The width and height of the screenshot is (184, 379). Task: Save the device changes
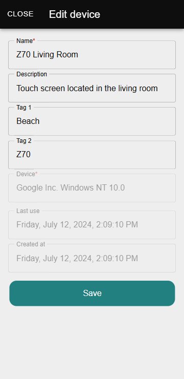pos(92,293)
